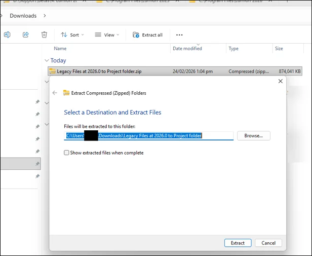Click the Browse... button
Screen dimensions: 312x256
(x=253, y=136)
